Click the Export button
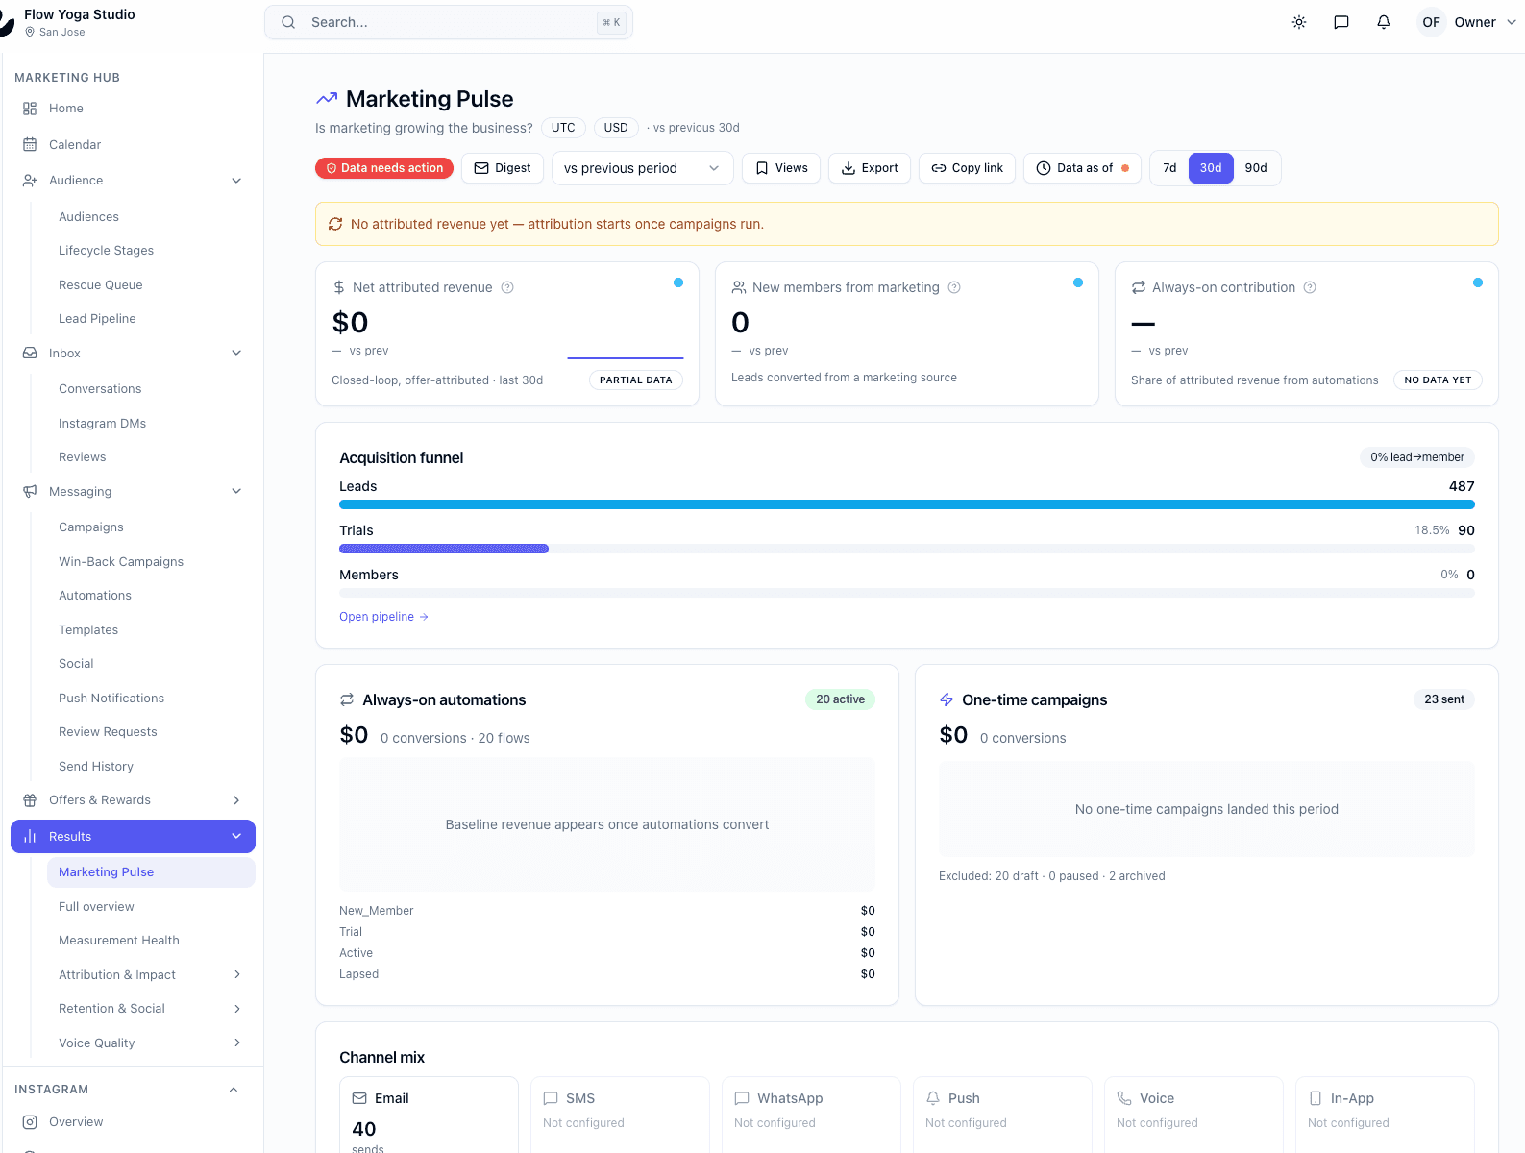Viewport: 1525px width, 1153px height. 870,168
